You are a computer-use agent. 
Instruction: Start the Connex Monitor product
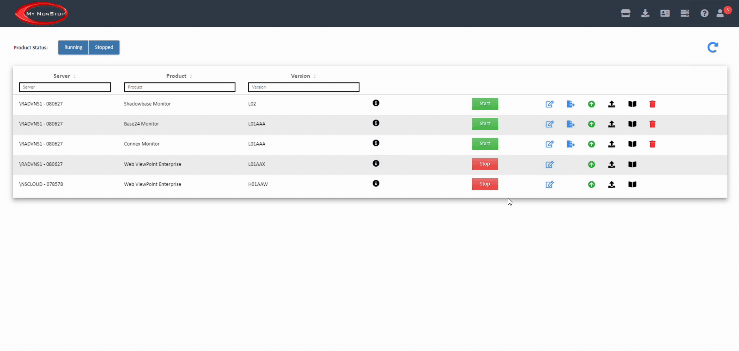(485, 144)
